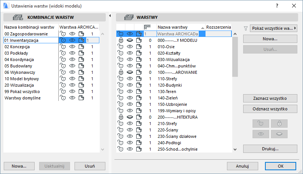Click lock icon of 199-Wymiary i opisy
This screenshot has width=303, height=174.
coord(120,110)
